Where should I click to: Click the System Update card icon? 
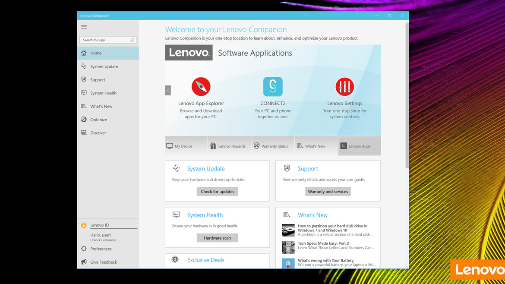tap(176, 168)
